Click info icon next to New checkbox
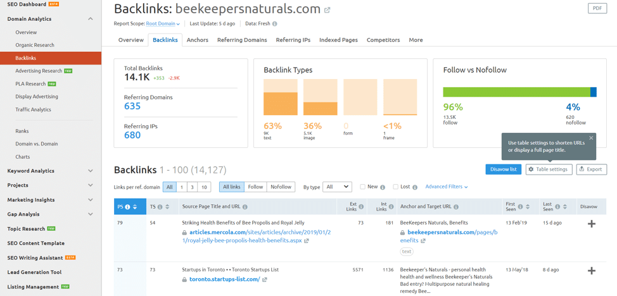The height and width of the screenshot is (296, 617). (x=383, y=187)
